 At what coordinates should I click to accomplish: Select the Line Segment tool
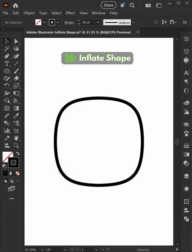(x=16, y=63)
